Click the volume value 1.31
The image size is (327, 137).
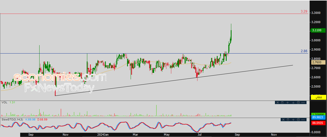point(12,102)
